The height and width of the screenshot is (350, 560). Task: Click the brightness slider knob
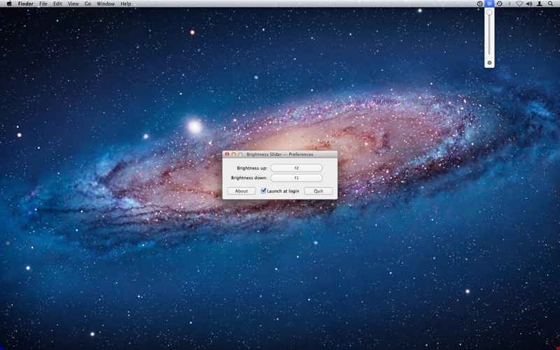489,13
